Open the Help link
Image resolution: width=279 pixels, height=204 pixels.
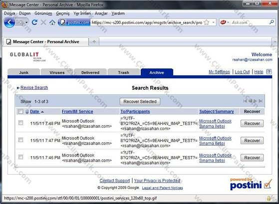coord(259,72)
